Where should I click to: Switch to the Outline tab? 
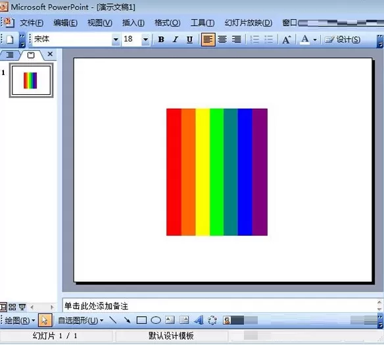(10, 55)
